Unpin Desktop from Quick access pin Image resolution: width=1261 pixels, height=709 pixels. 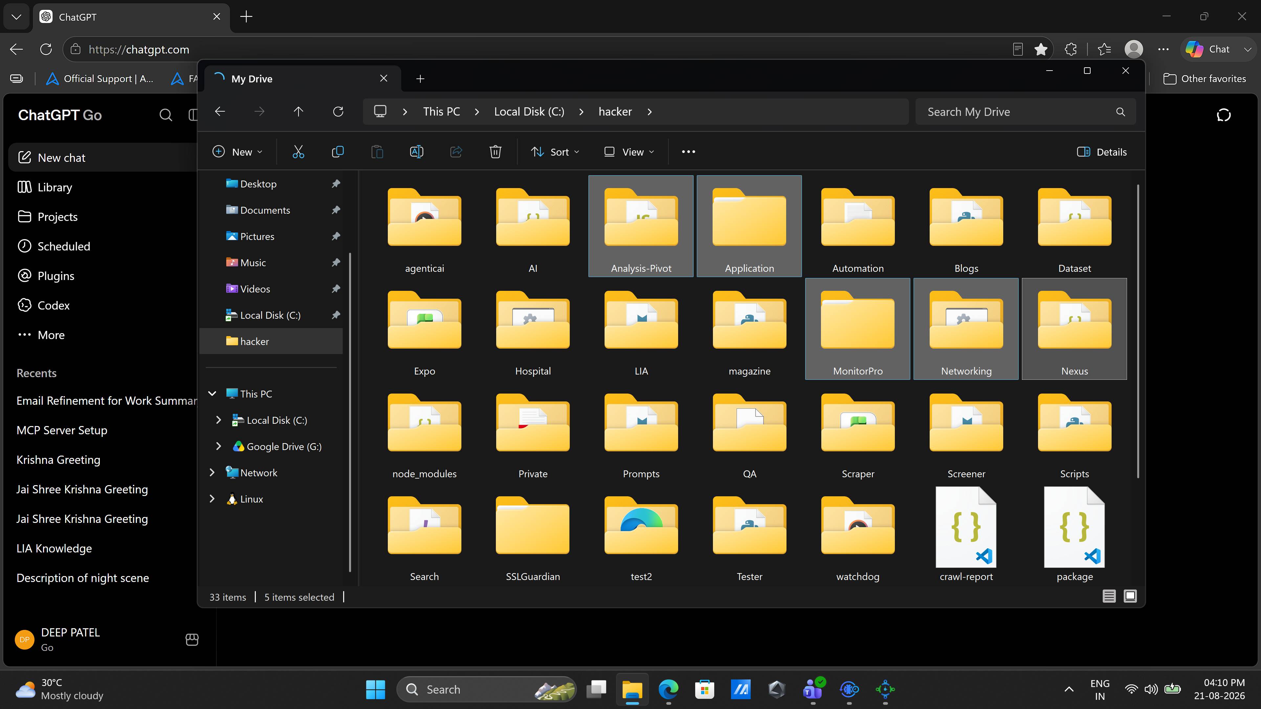pos(336,184)
